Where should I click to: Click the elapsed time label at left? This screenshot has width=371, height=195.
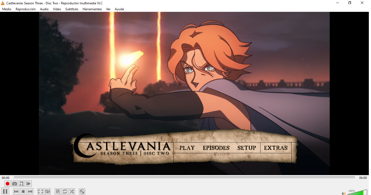click(6, 178)
